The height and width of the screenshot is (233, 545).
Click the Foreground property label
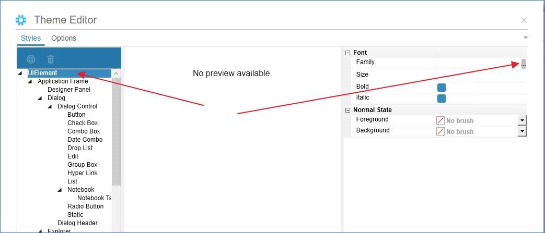point(372,119)
